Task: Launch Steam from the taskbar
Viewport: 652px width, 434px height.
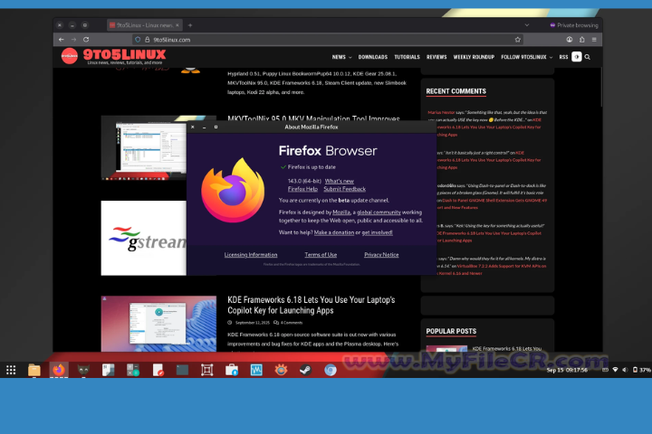Action: (306, 370)
